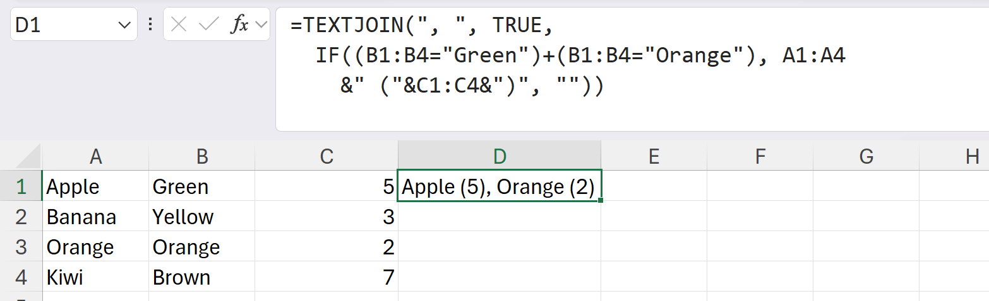The width and height of the screenshot is (989, 301).
Task: Click inside the Name Box showing D1
Action: tap(63, 25)
